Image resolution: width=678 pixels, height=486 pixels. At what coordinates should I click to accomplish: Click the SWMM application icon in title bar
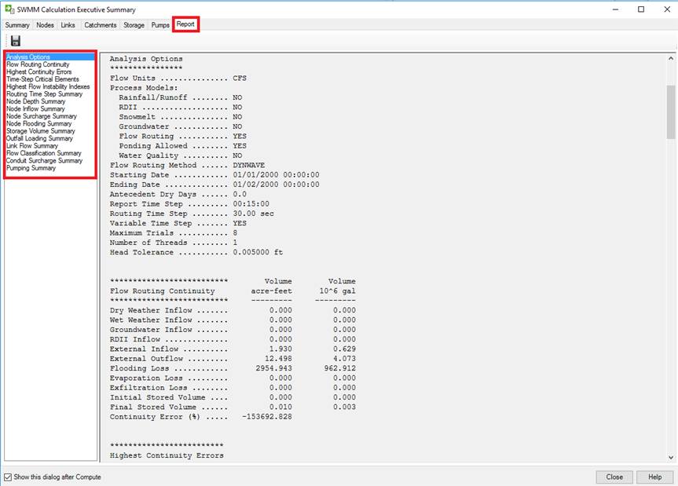click(9, 9)
